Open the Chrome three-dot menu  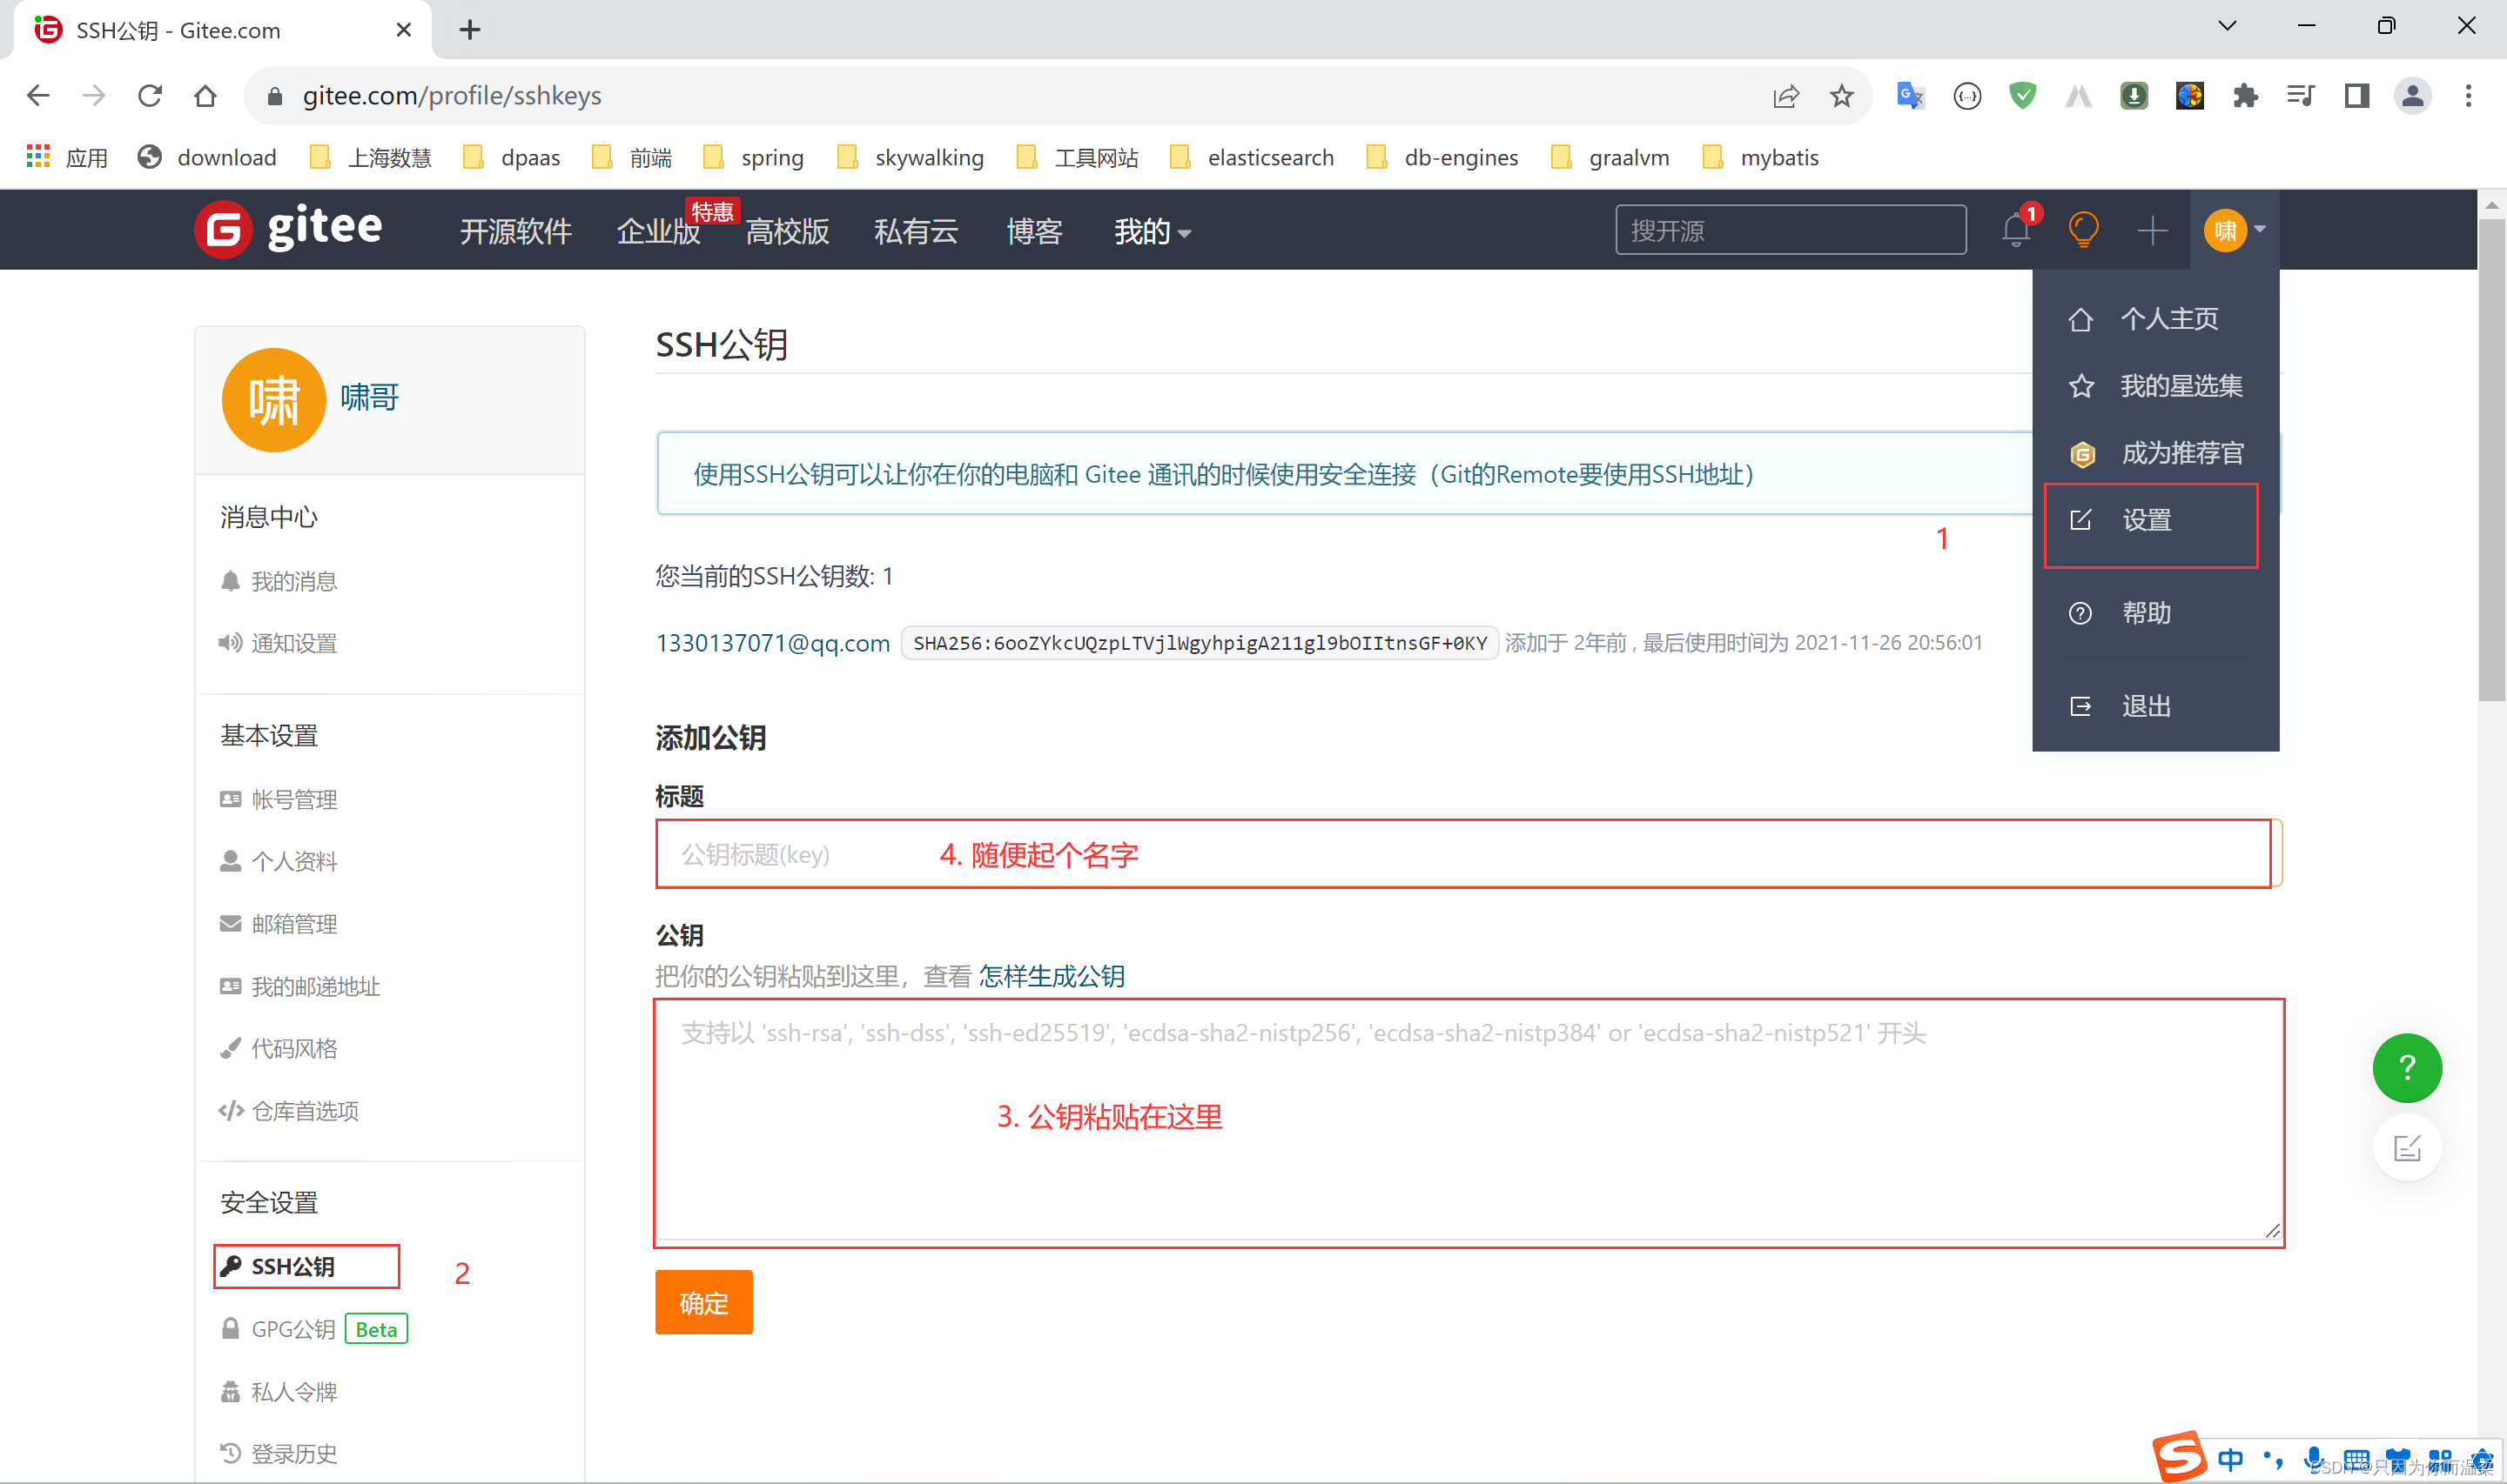(x=2468, y=96)
